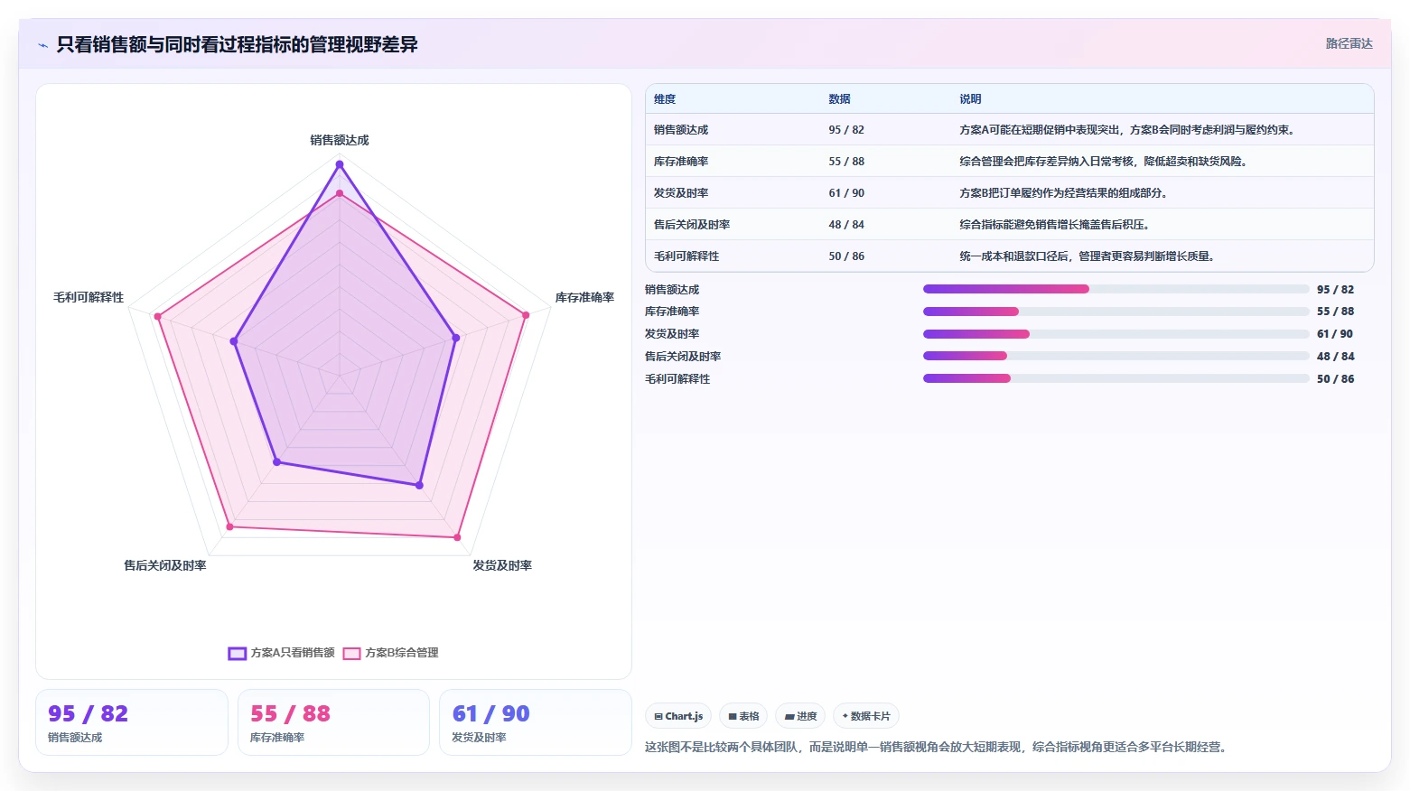The width and height of the screenshot is (1410, 791).
Task: Click the 售后关闭及时率 radar axis label
Action: point(165,565)
